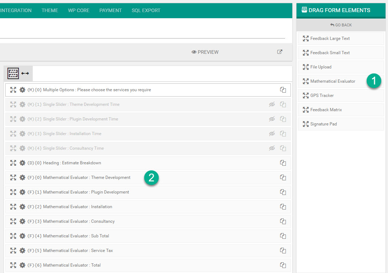Select the Signature Pad form element
This screenshot has height=273, width=388.
click(x=324, y=124)
